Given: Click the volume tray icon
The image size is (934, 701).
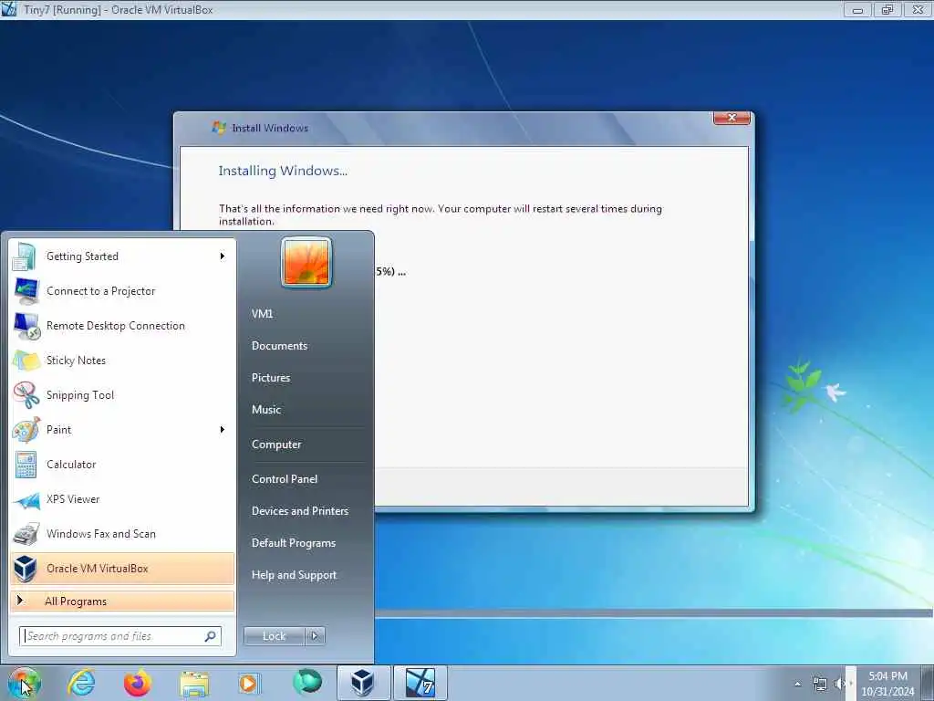Looking at the screenshot, I should [840, 684].
